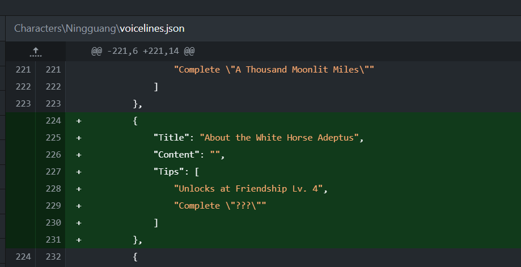Click the closing brace on line 223
Screen dimensions: 521x267
coord(135,104)
